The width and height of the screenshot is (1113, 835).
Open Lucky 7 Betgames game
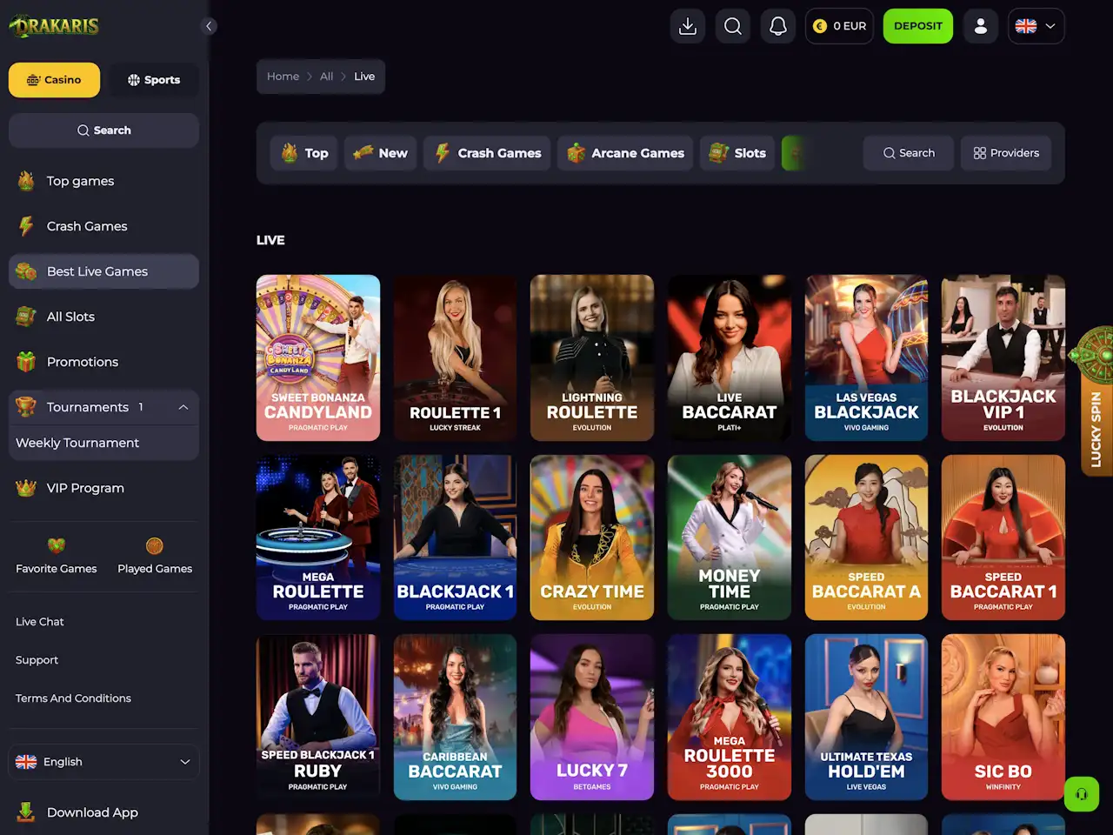592,717
